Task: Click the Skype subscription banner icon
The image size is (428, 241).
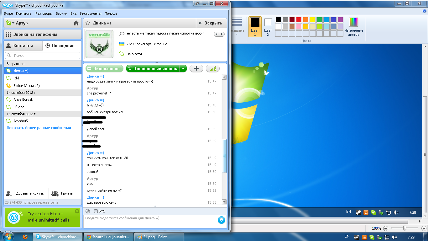Action: (x=14, y=217)
